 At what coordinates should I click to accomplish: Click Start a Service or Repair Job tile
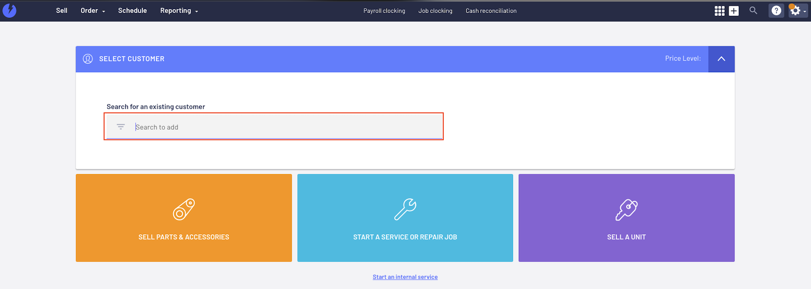coord(405,218)
